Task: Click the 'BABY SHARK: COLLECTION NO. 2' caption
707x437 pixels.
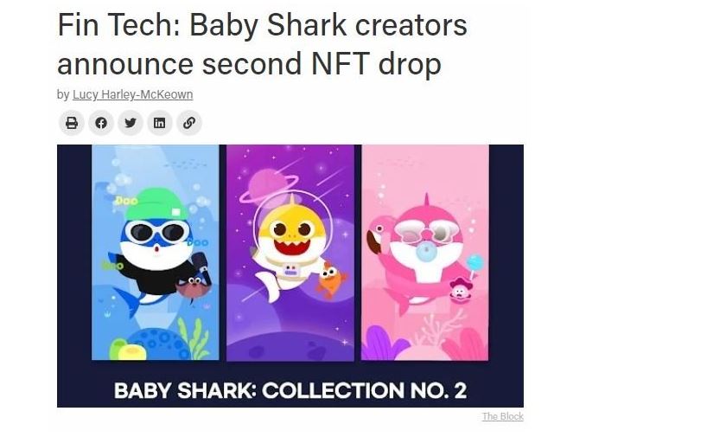Action: (x=290, y=389)
